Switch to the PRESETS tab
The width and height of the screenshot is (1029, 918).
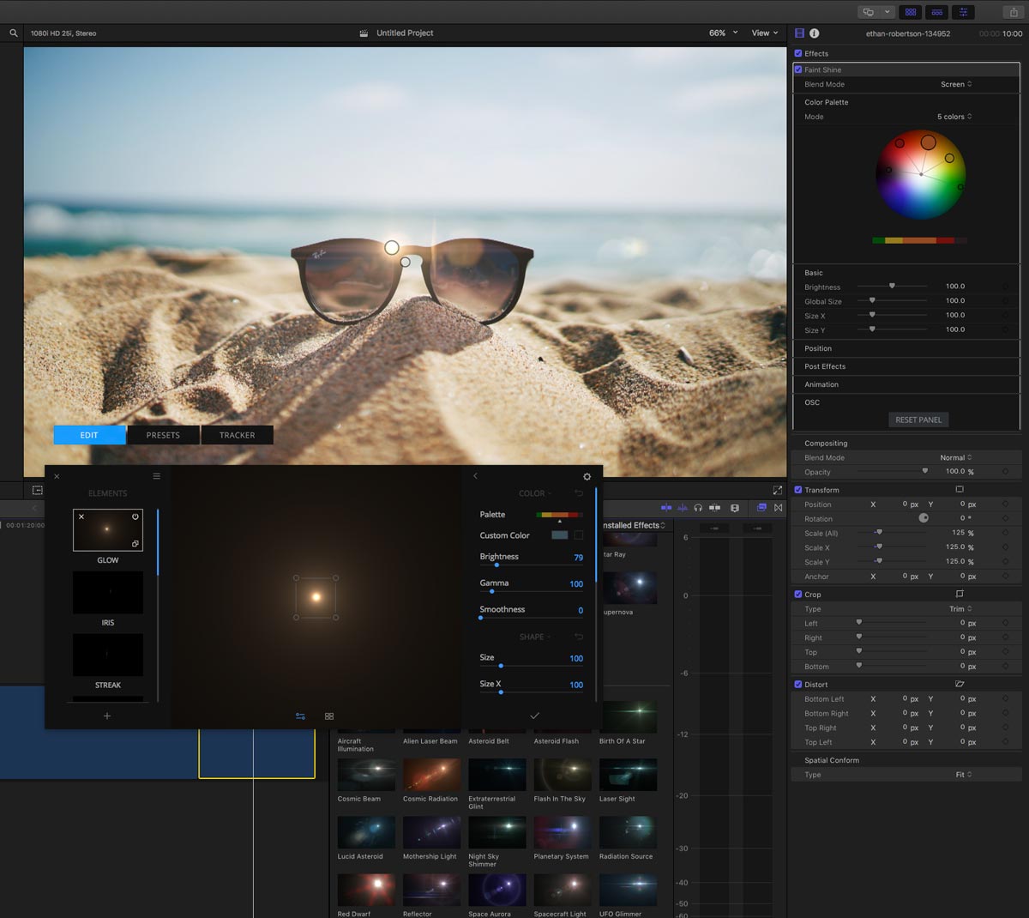click(x=163, y=435)
